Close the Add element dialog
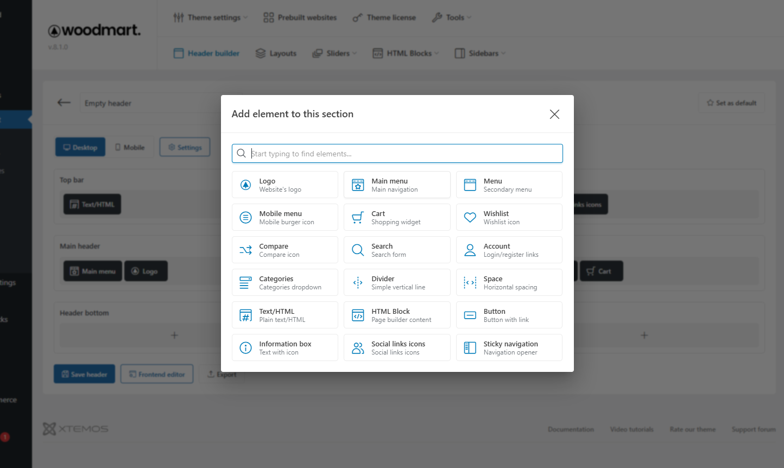The image size is (784, 468). click(554, 114)
